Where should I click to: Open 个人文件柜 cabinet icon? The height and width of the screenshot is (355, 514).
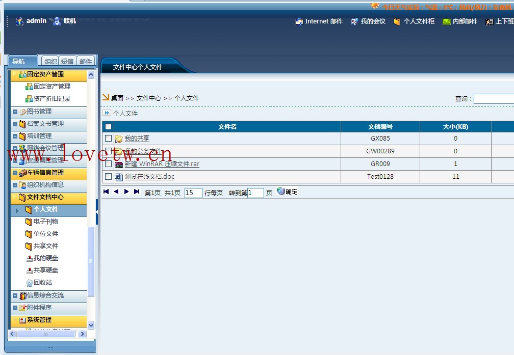[x=397, y=22]
